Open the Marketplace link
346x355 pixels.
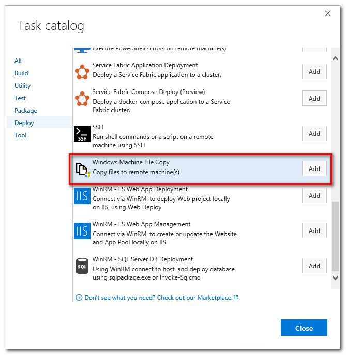[161, 298]
